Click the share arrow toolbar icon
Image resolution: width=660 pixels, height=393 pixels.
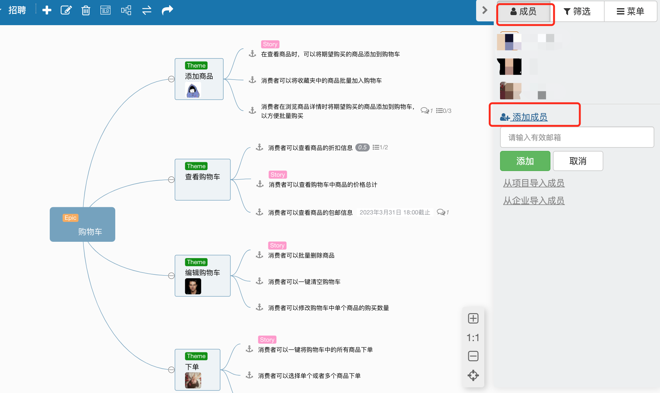point(167,10)
